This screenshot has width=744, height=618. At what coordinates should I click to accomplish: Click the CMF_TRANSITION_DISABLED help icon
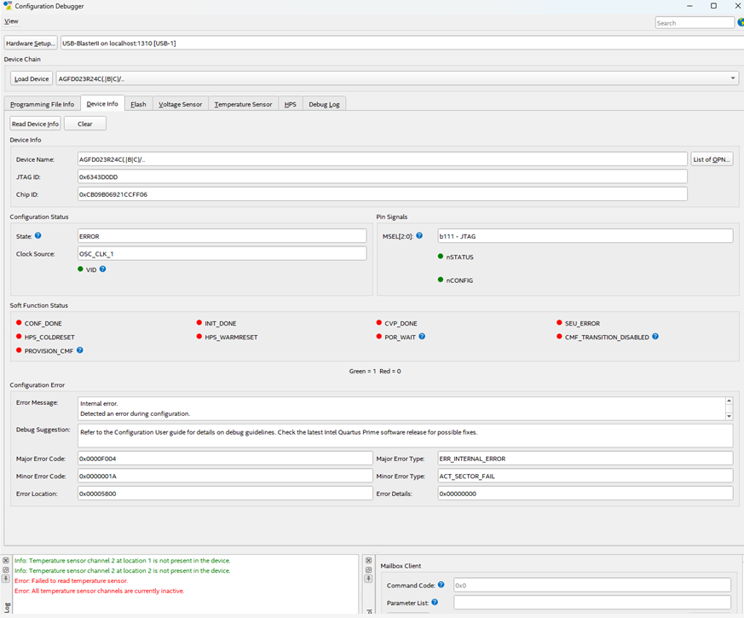click(655, 337)
